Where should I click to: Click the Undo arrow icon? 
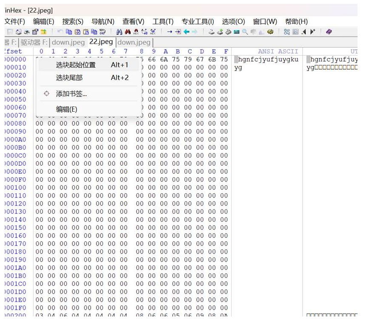tap(60, 31)
